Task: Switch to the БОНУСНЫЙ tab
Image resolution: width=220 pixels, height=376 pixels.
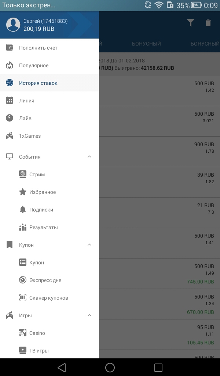Action: tap(146, 44)
